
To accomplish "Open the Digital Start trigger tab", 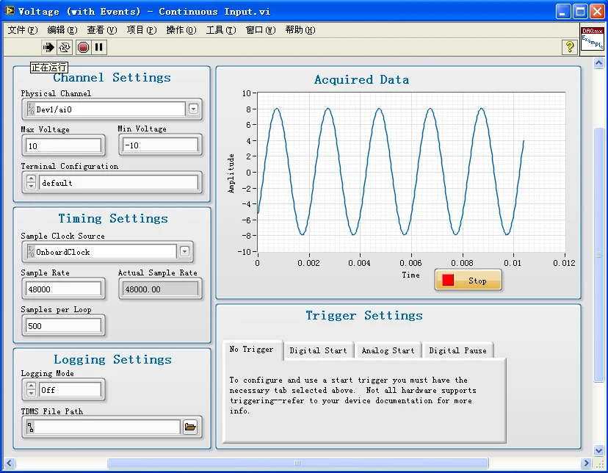I will [318, 351].
